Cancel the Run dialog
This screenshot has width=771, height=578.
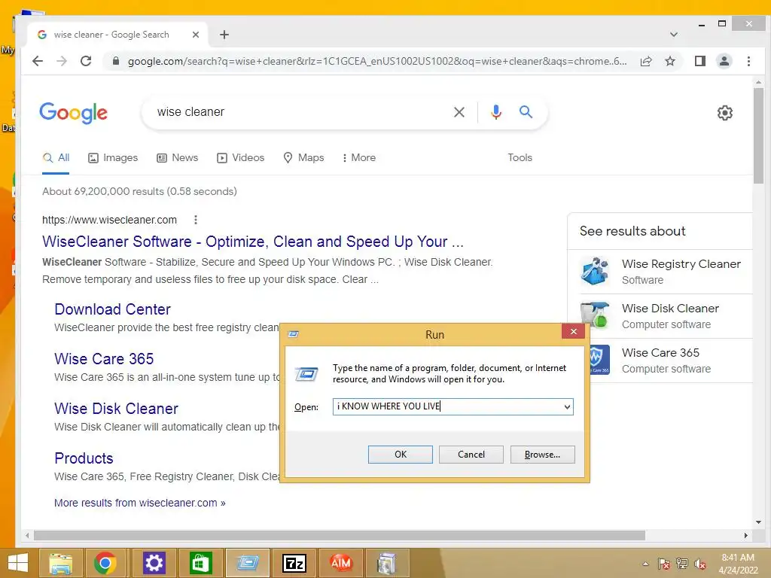(x=471, y=455)
